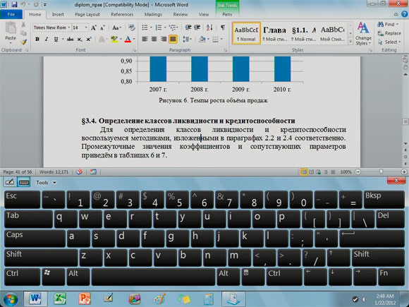Select the §1.1. style
Viewport: 409px width, 307px height.
tap(304, 33)
